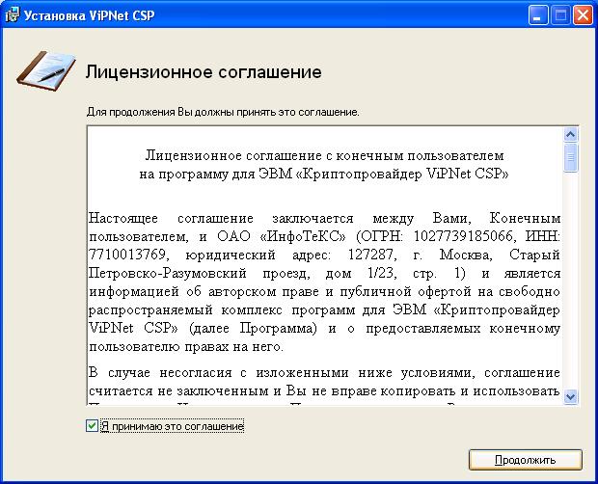Screen dimensions: 598x484
Task: Click the license title line 'Лицензионное соглашение с конечным пользователем'
Action: pos(324,155)
